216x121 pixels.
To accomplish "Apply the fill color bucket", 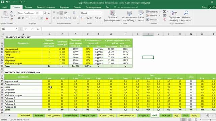I will [x=41, y=18].
